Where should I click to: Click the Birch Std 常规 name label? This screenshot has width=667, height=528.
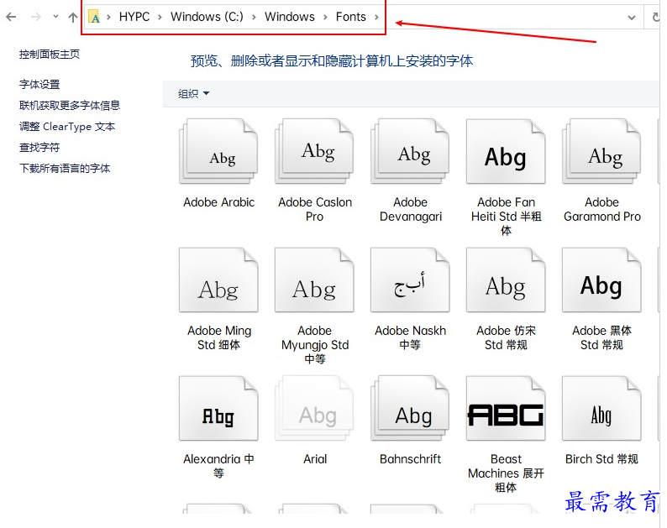click(x=601, y=459)
